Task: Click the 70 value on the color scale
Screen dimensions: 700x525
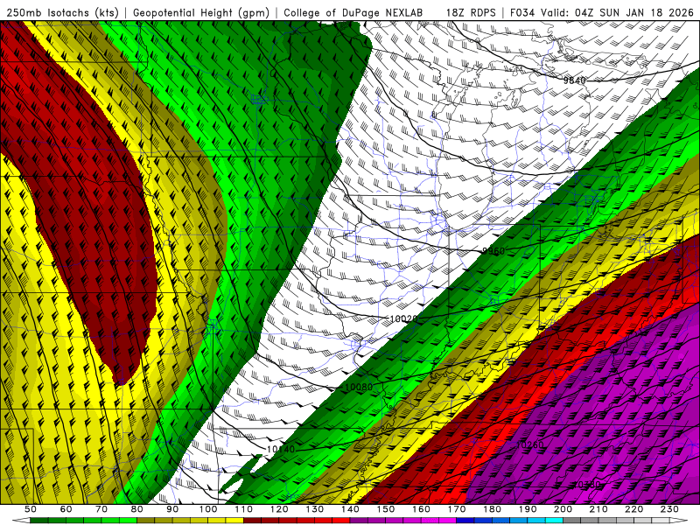Action: pyautogui.click(x=101, y=509)
